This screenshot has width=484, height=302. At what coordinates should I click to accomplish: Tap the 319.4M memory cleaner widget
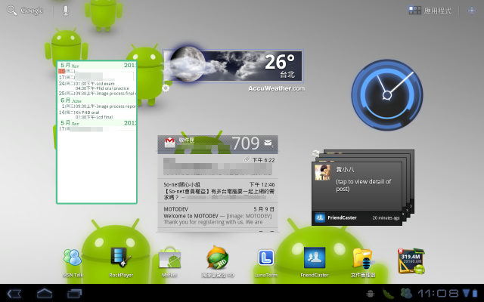pos(411,261)
